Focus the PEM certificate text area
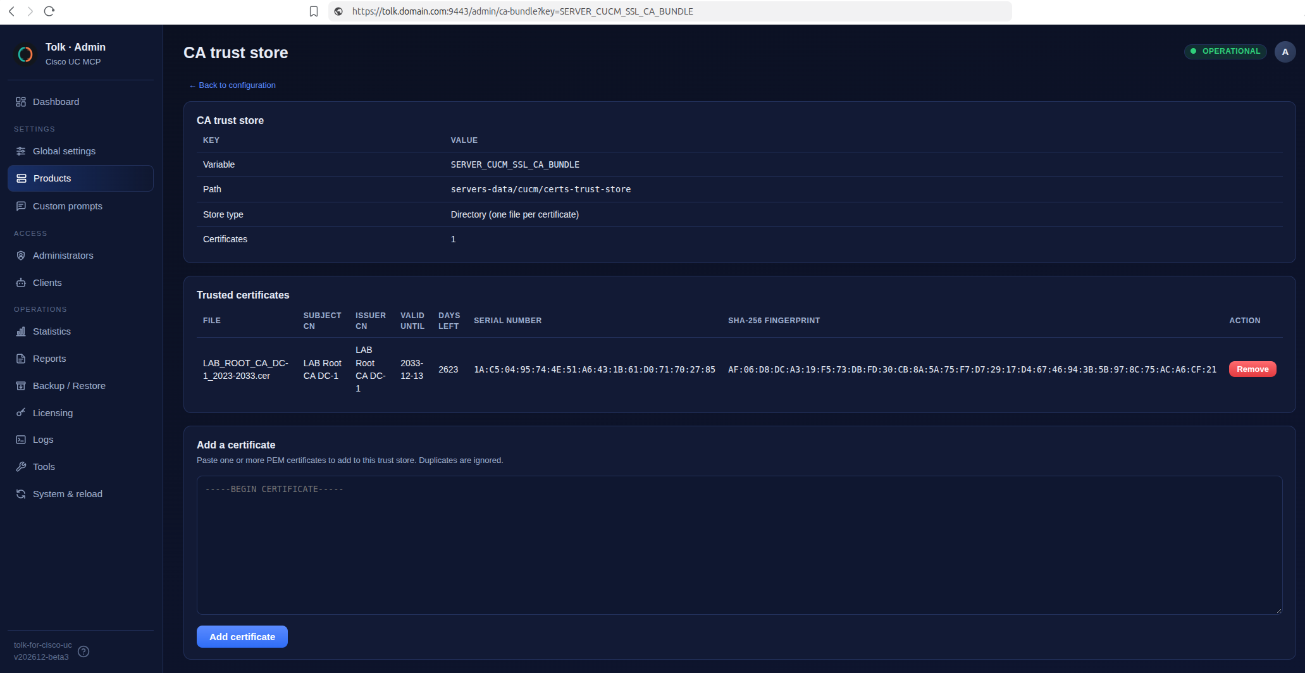The width and height of the screenshot is (1305, 673). 739,545
